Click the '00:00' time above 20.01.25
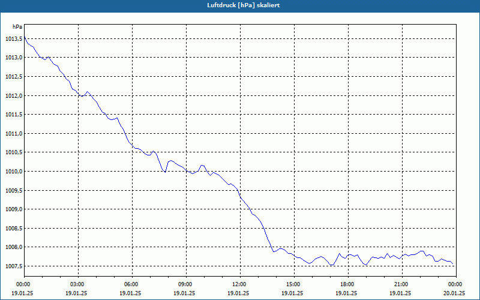Screen dimensions: 480x300 tap(456, 284)
